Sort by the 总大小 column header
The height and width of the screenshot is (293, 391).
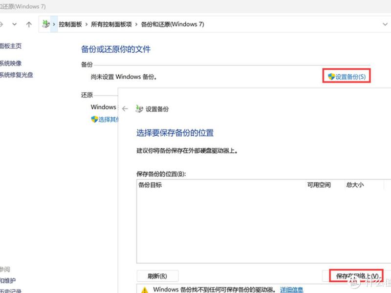click(355, 185)
